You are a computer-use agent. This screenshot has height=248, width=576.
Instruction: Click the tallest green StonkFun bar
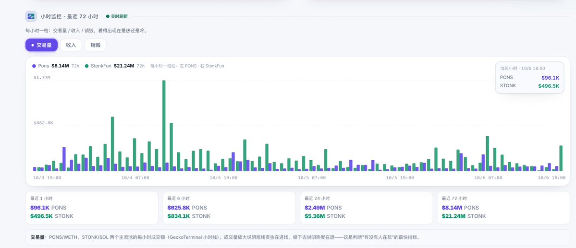point(164,126)
